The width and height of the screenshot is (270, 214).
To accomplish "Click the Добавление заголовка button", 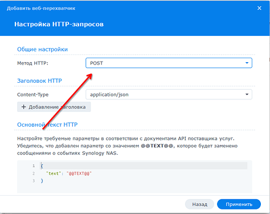I will click(54, 107).
